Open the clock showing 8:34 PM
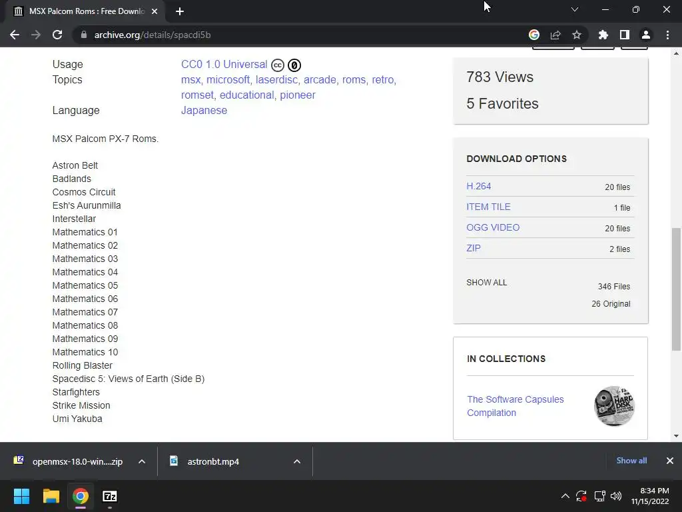Screen dimensions: 682x512 pyautogui.click(x=650, y=496)
